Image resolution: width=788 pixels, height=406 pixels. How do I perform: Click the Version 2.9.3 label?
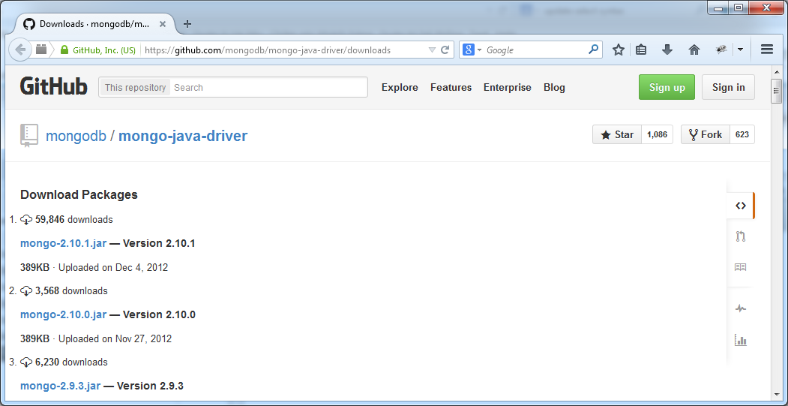tap(150, 386)
